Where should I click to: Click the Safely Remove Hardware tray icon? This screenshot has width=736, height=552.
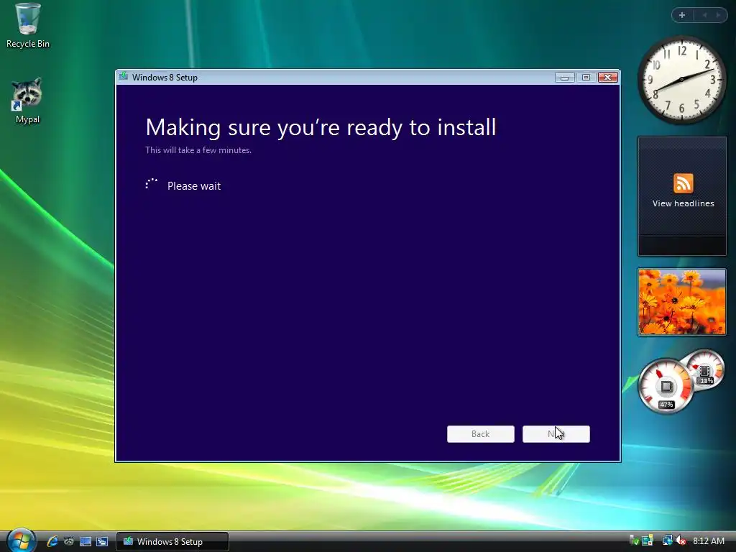[x=634, y=541]
